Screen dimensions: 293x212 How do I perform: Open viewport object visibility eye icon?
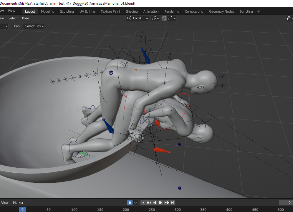point(289,18)
